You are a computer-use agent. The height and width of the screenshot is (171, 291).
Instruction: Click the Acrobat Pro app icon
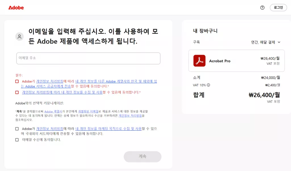pos(199,61)
